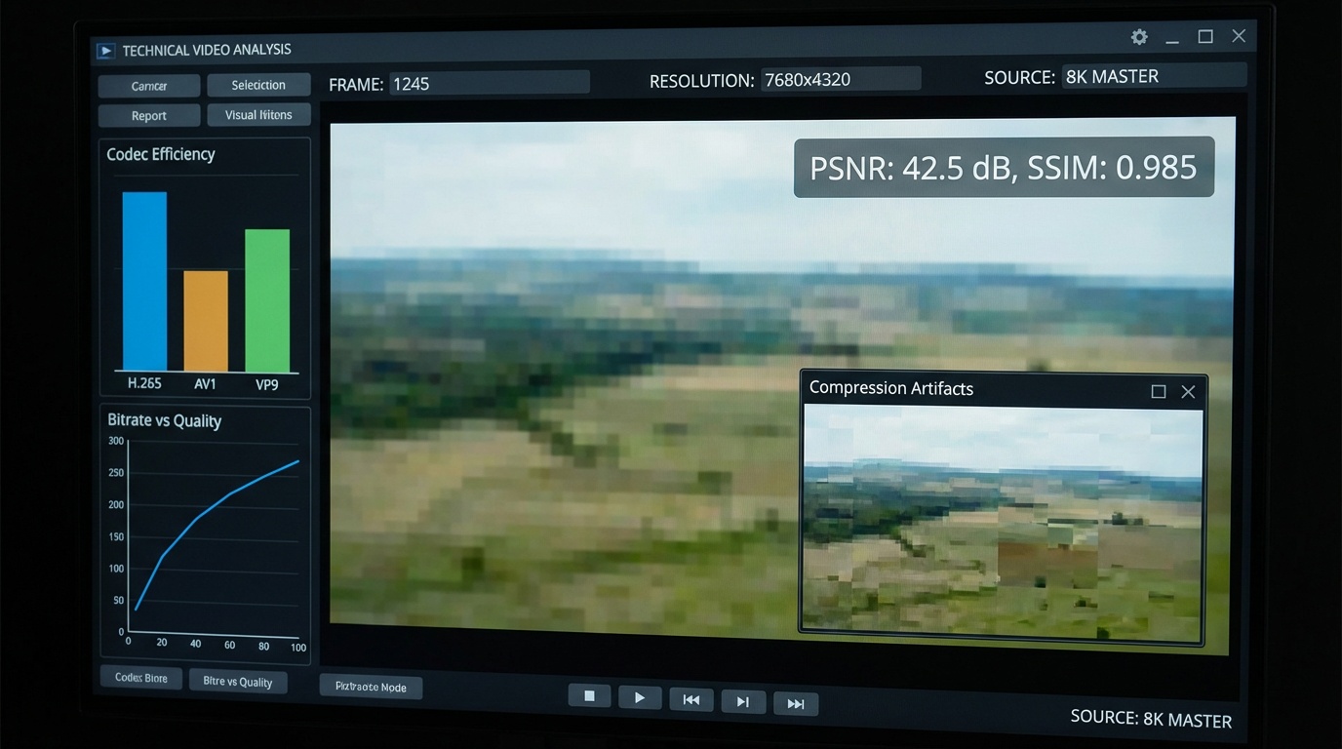The image size is (1342, 749).
Task: Switch to the Bitre vs Quality tab
Action: pos(238,682)
